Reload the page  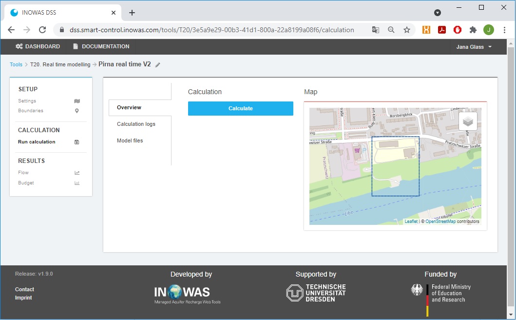(x=42, y=30)
